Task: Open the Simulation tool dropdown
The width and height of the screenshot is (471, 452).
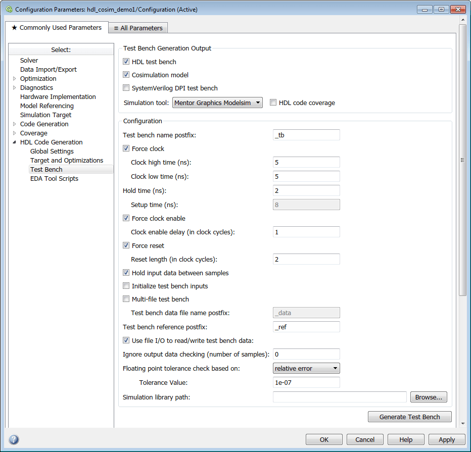Action: coord(217,103)
